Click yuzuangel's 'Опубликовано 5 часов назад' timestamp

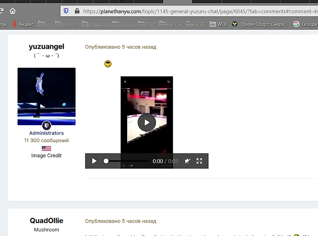[121, 47]
